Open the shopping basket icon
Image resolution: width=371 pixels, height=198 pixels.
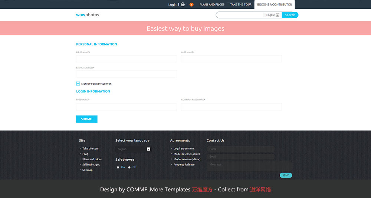click(183, 4)
